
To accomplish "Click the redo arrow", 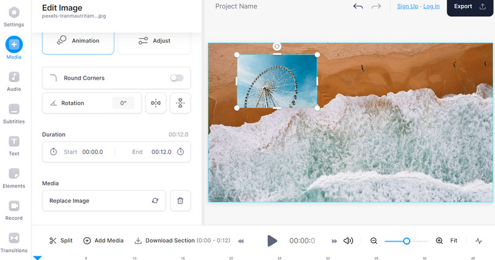I will (376, 6).
